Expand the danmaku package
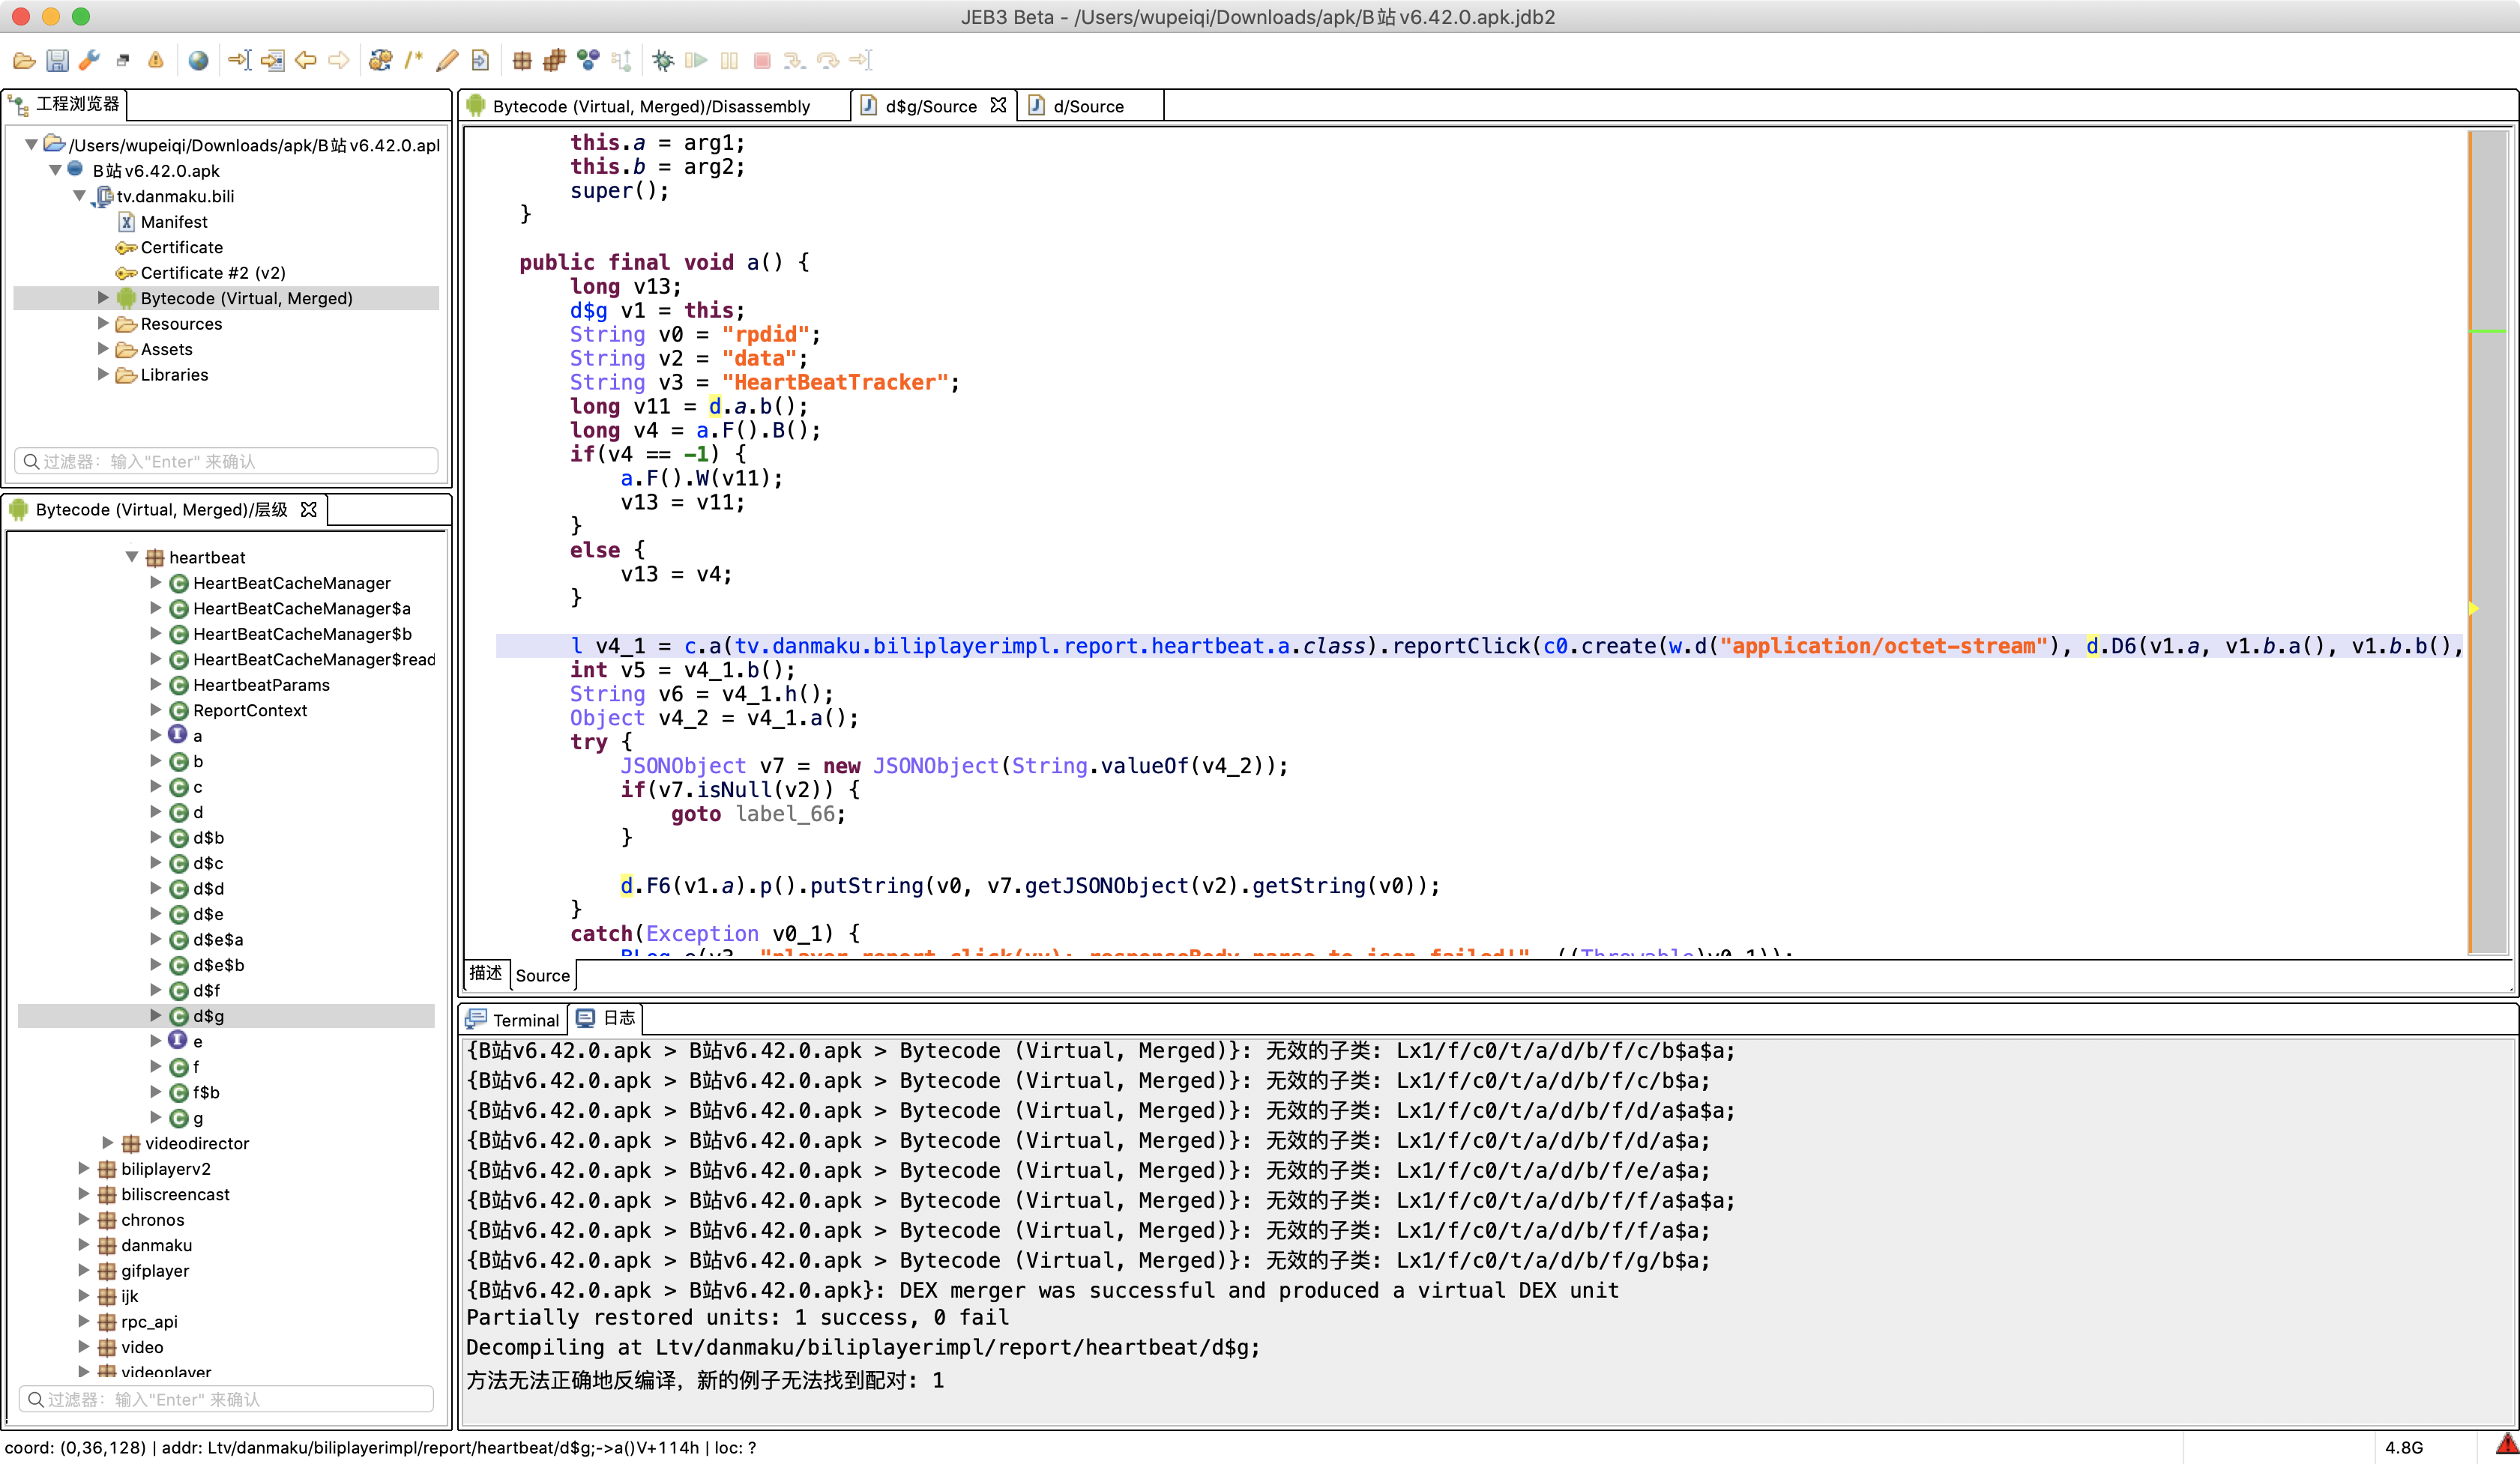Screen dimensions: 2520x1464 (x=84, y=1244)
